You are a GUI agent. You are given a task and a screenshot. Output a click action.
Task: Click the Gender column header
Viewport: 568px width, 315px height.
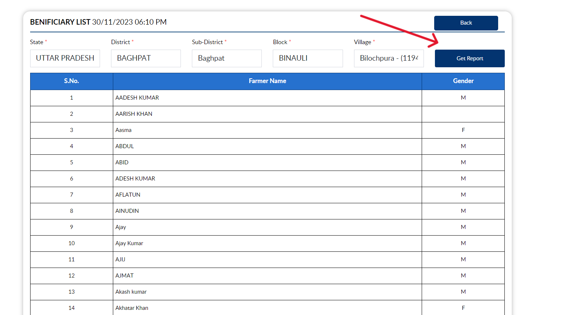click(463, 81)
